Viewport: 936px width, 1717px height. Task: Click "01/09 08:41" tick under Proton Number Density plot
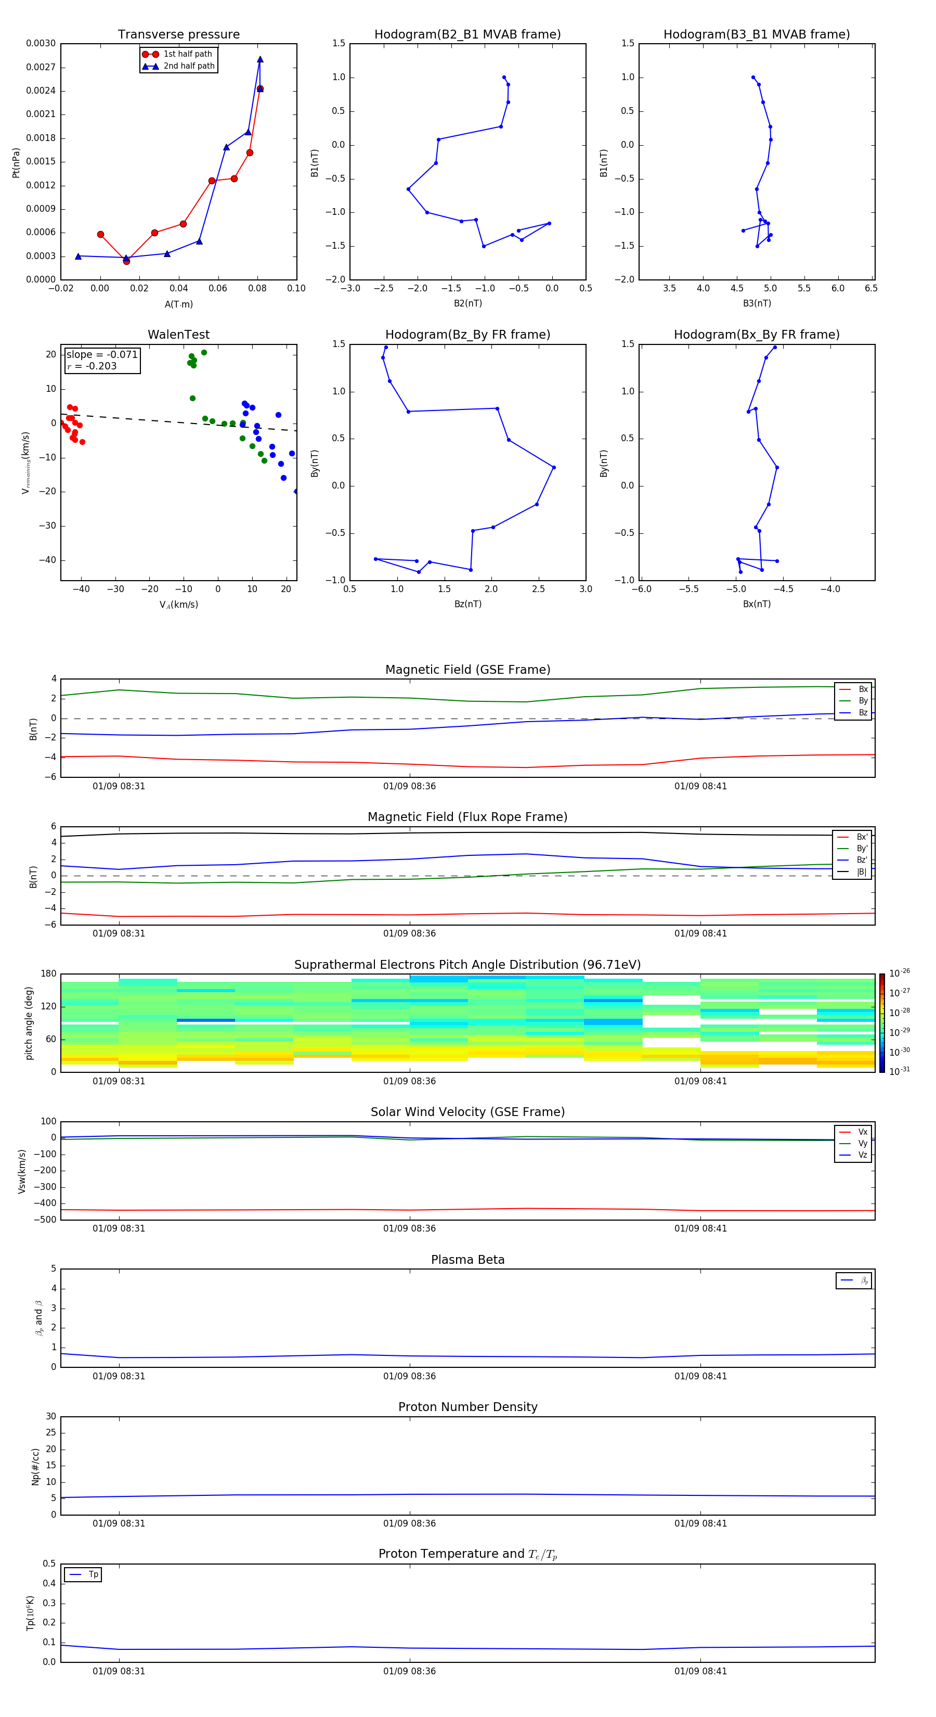[x=700, y=1523]
